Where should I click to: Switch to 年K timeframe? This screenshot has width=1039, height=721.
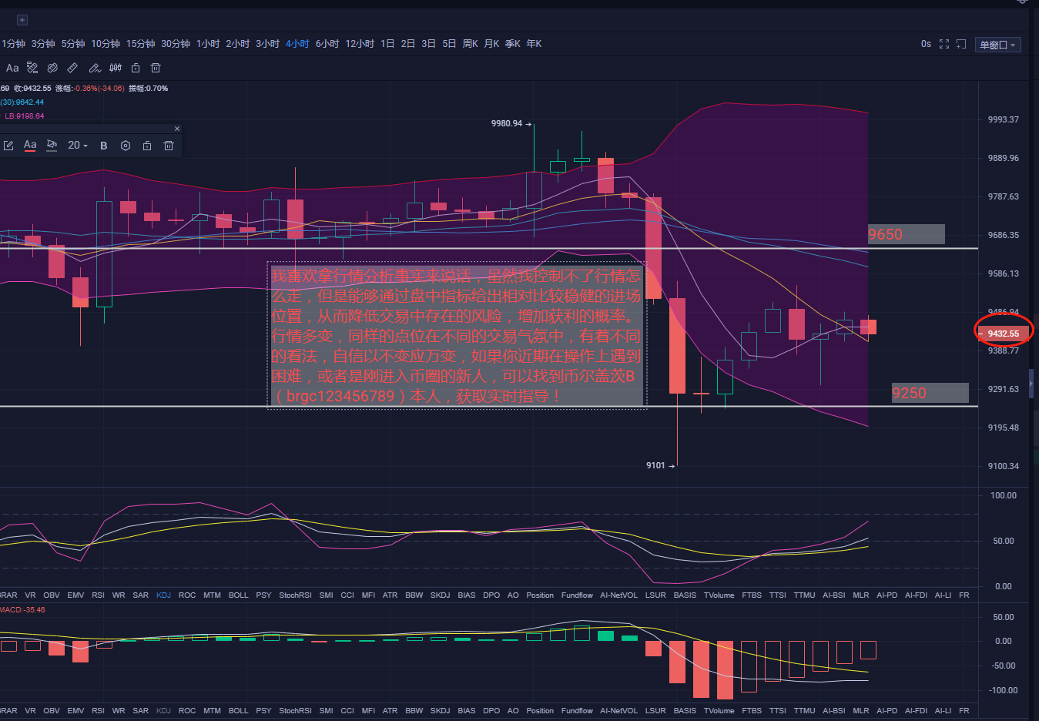(x=534, y=44)
